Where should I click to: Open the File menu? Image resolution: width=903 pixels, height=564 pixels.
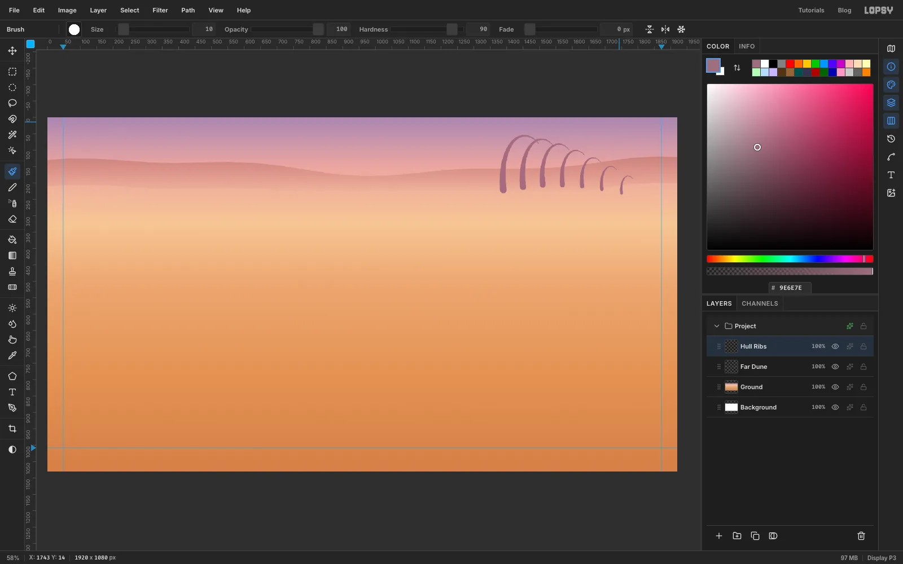pyautogui.click(x=14, y=10)
